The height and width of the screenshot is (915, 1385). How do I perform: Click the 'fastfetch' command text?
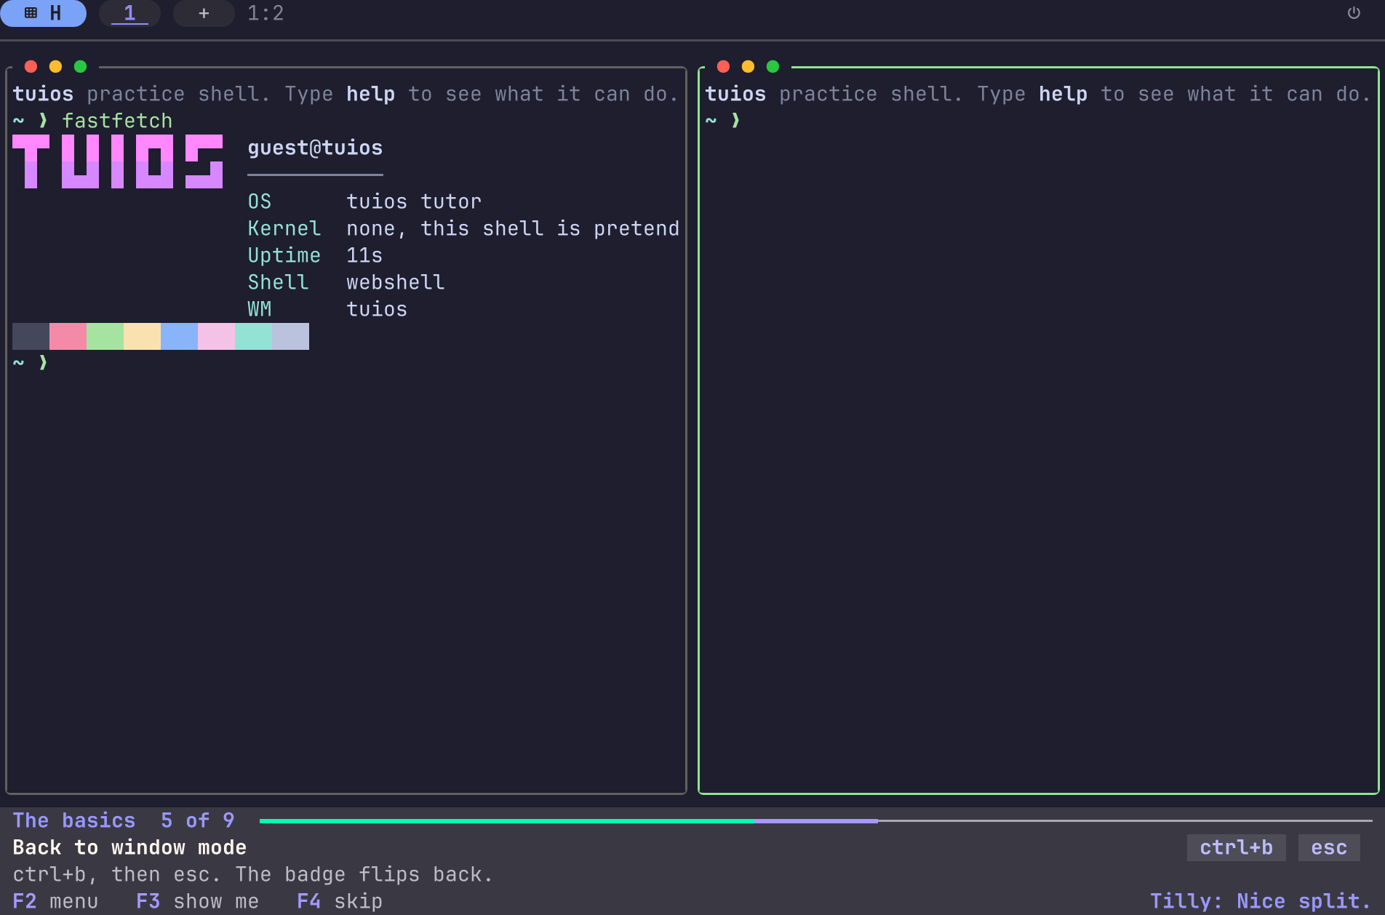(117, 121)
